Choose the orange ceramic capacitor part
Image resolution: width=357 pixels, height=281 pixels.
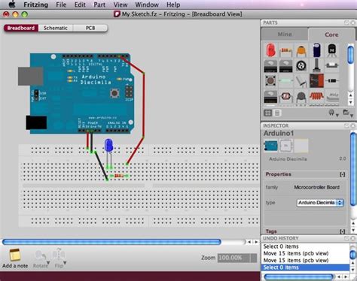click(x=301, y=50)
